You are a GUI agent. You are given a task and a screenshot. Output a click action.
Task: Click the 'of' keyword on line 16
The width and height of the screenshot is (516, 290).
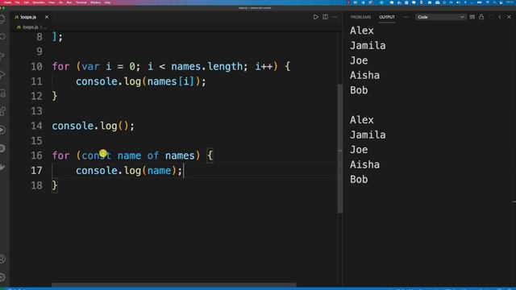pos(153,155)
